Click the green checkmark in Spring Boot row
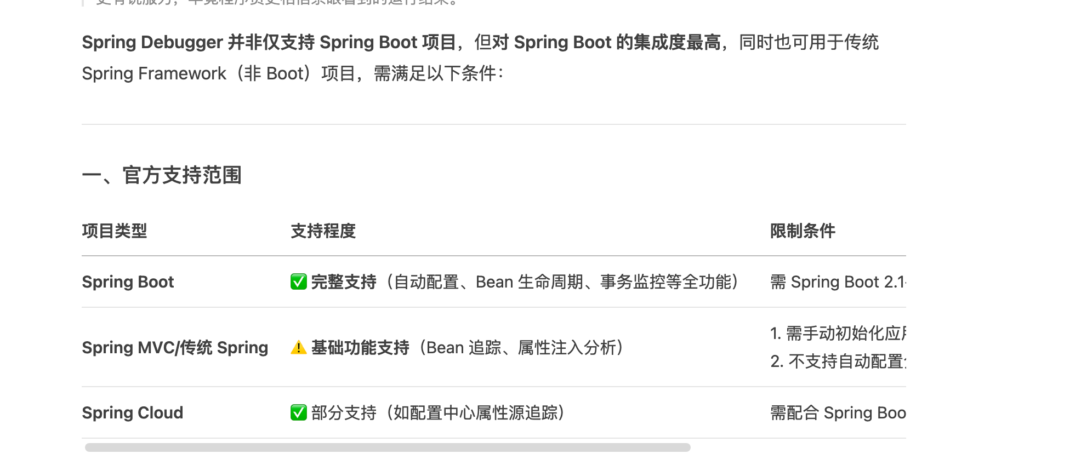 click(298, 282)
